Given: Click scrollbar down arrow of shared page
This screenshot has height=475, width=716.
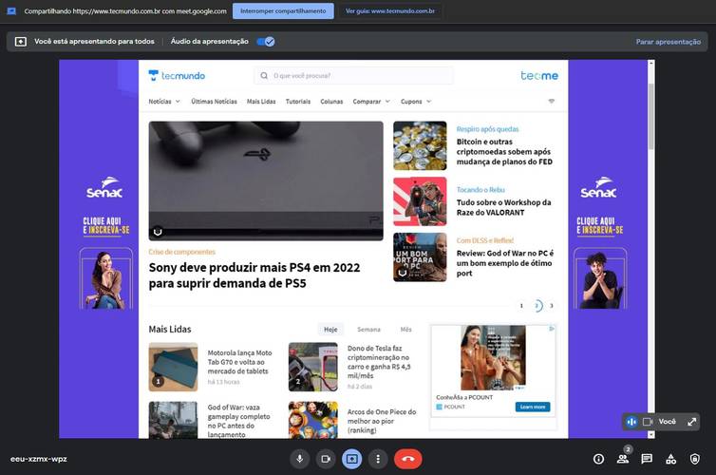Looking at the screenshot, I should (651, 435).
